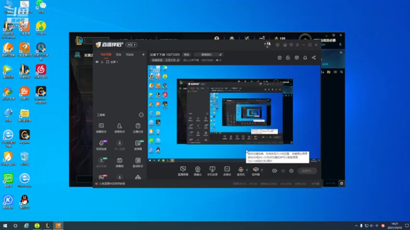Close the notification banner in League client
The width and height of the screenshot is (410, 230).
[x=341, y=53]
